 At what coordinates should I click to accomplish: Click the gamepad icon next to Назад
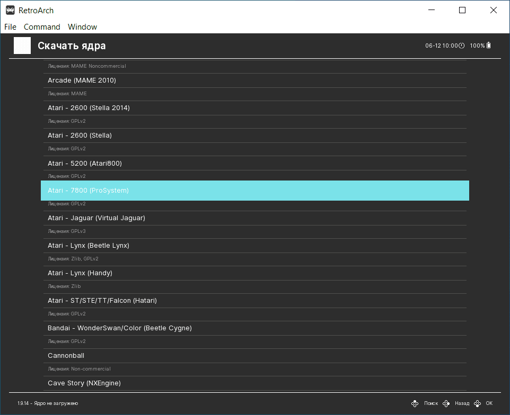pos(446,403)
